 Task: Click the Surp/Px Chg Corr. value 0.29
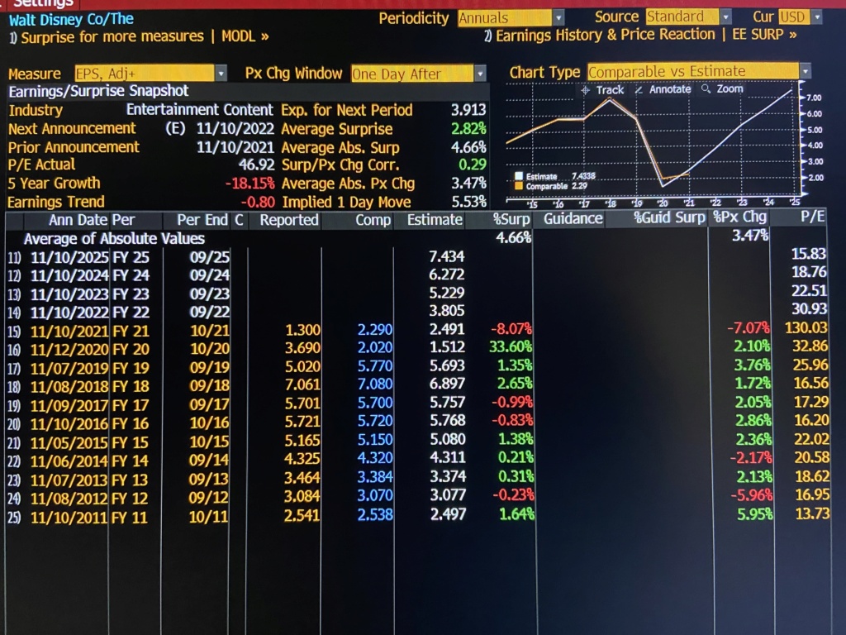(x=473, y=165)
